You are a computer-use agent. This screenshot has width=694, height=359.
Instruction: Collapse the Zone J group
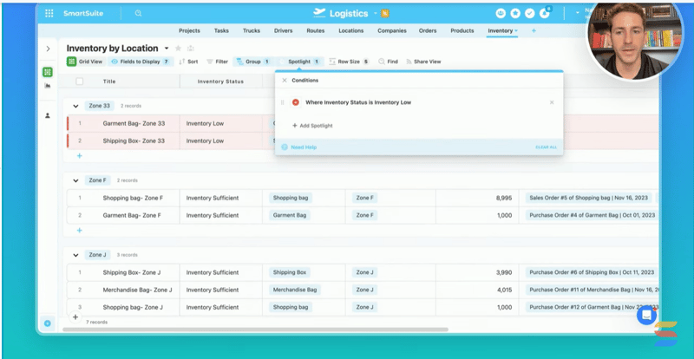click(x=75, y=255)
